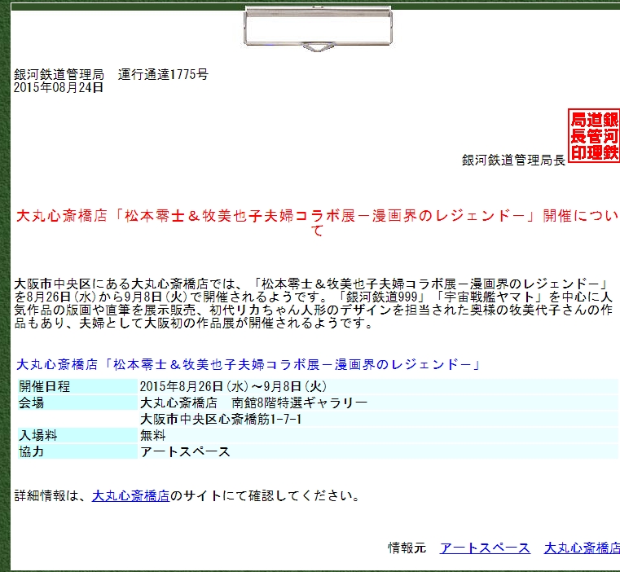Click the text 銀河鉄道管理局 運行通達1775号
This screenshot has height=572, width=620.
[x=111, y=74]
